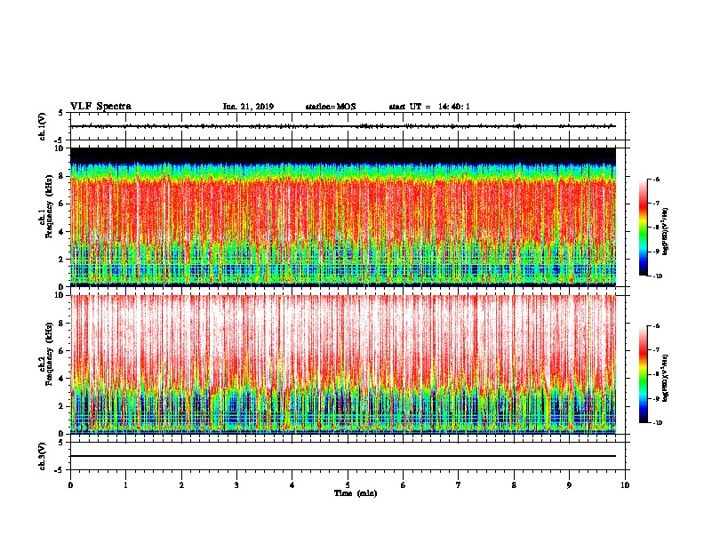Click the ch.1 colour bar log(PSD) label
The height and width of the screenshot is (544, 704).
(666, 231)
